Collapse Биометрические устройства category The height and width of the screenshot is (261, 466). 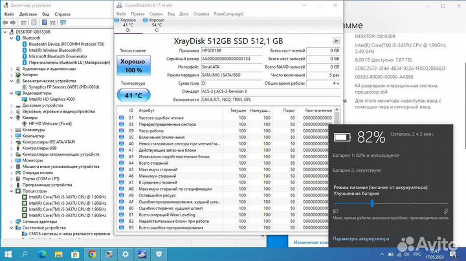(x=11, y=81)
